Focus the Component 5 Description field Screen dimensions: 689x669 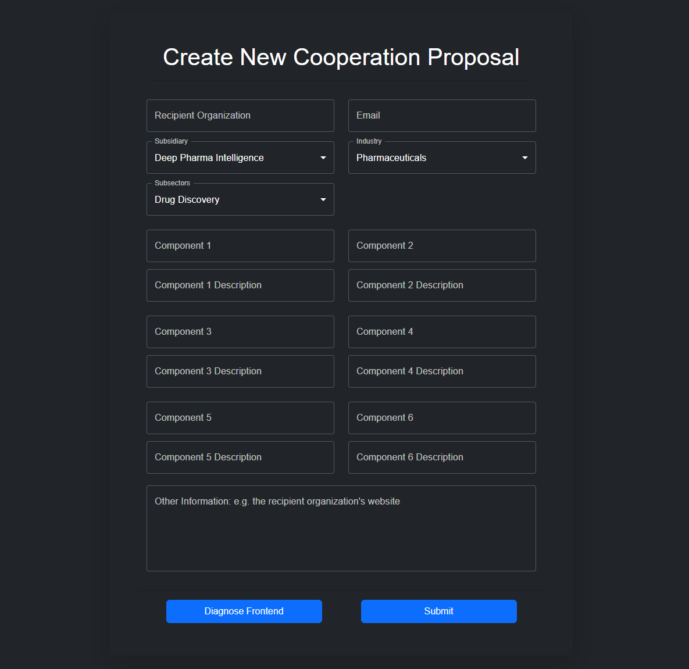(240, 457)
